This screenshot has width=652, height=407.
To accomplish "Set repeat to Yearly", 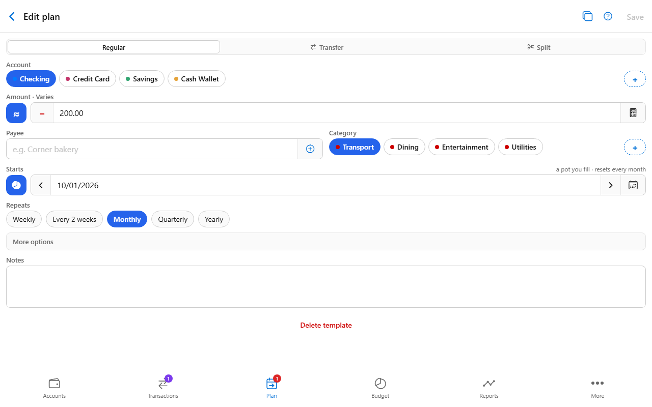I will 214,219.
